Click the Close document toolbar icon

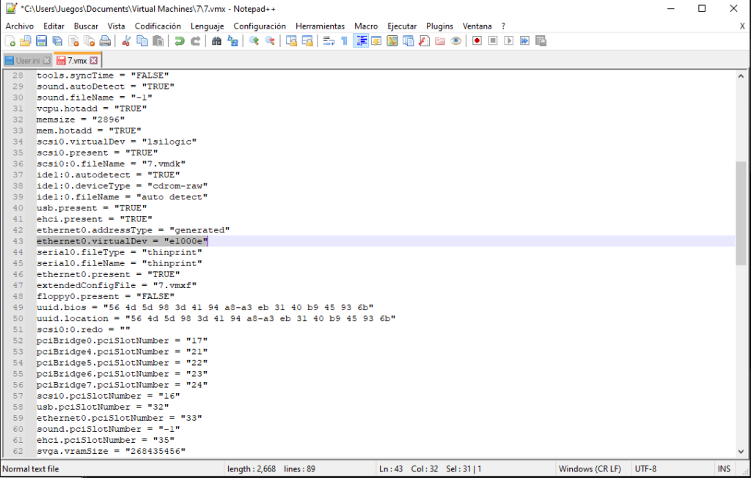pyautogui.click(x=73, y=41)
